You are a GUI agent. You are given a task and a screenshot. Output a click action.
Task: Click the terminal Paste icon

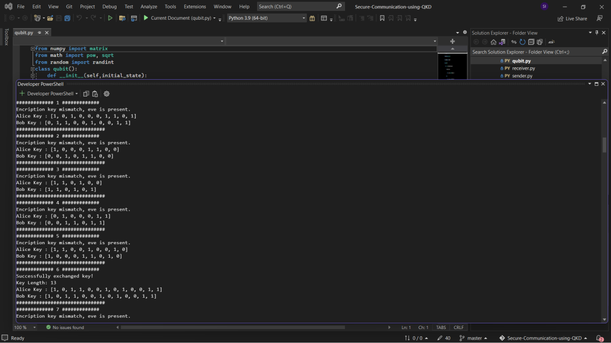pos(95,94)
